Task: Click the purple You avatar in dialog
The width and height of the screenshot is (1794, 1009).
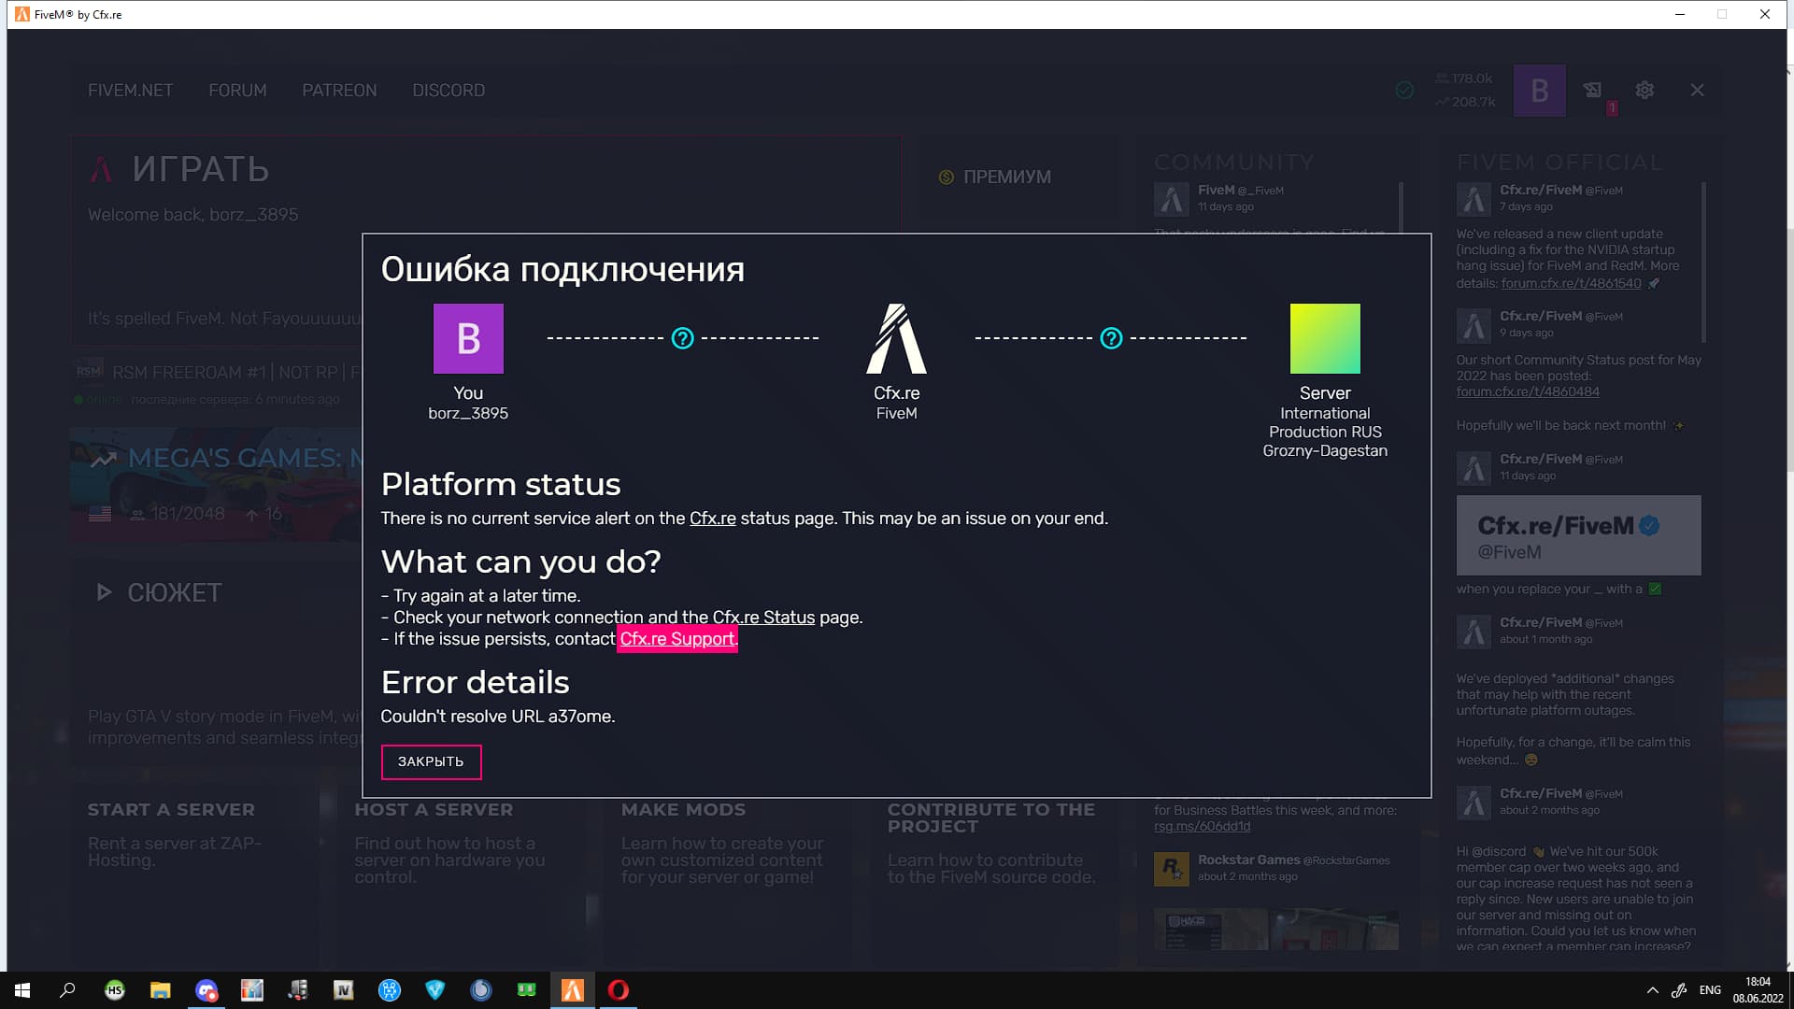Action: tap(468, 338)
